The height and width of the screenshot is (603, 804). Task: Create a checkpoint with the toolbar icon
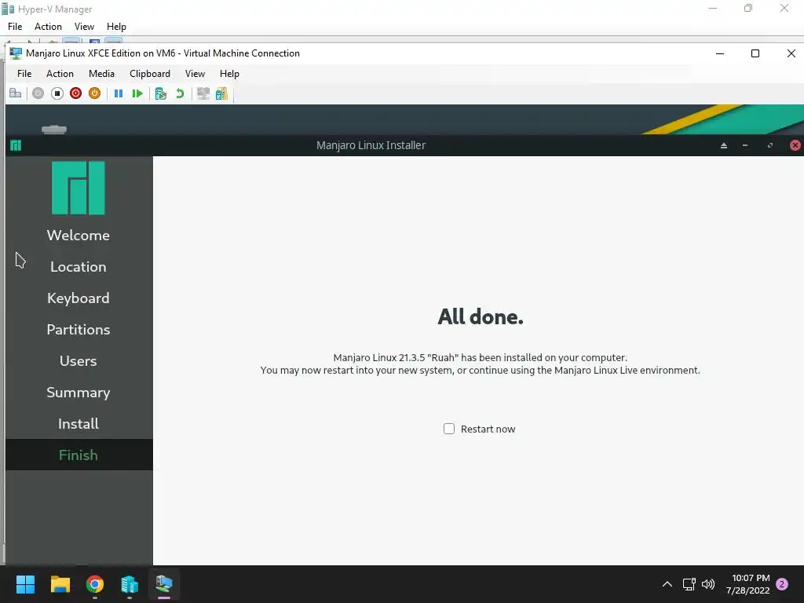(161, 93)
